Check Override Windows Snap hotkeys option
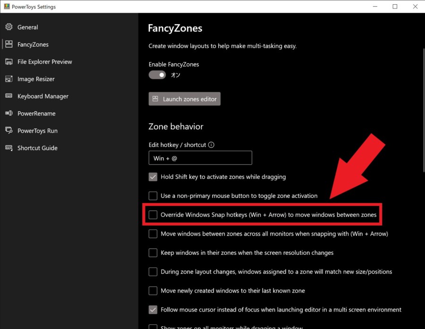The width and height of the screenshot is (425, 329). pyautogui.click(x=153, y=215)
